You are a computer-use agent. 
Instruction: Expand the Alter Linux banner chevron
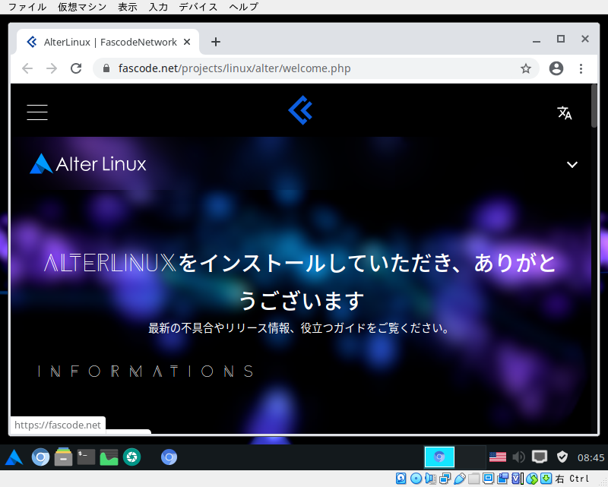572,164
